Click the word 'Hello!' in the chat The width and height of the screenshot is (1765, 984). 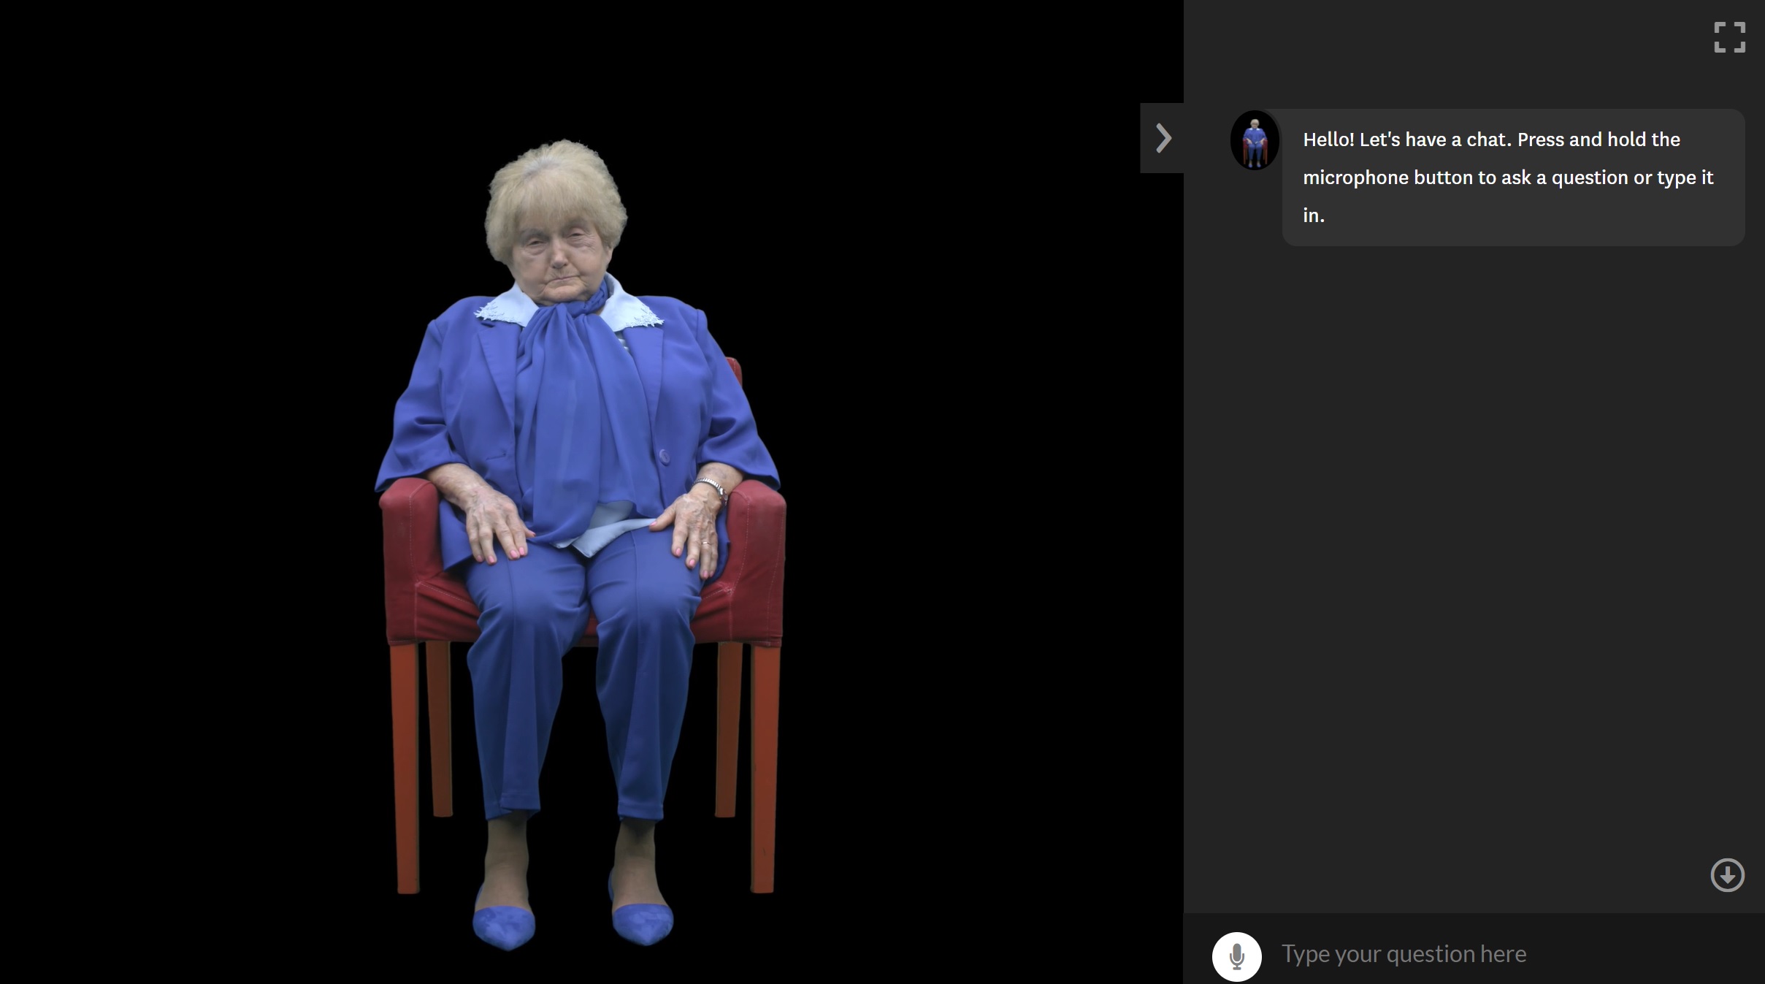click(x=1328, y=140)
